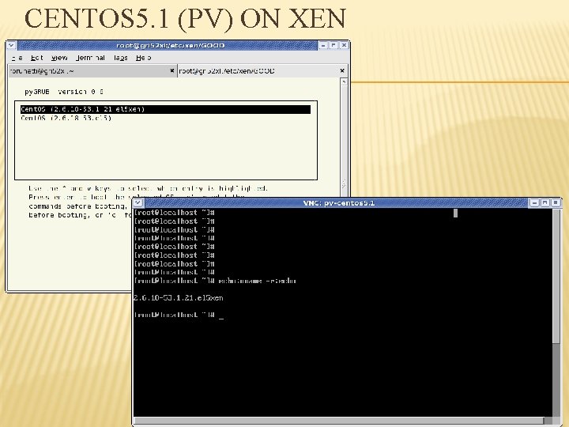
Task: Minimize the terminal window
Action: (323, 45)
